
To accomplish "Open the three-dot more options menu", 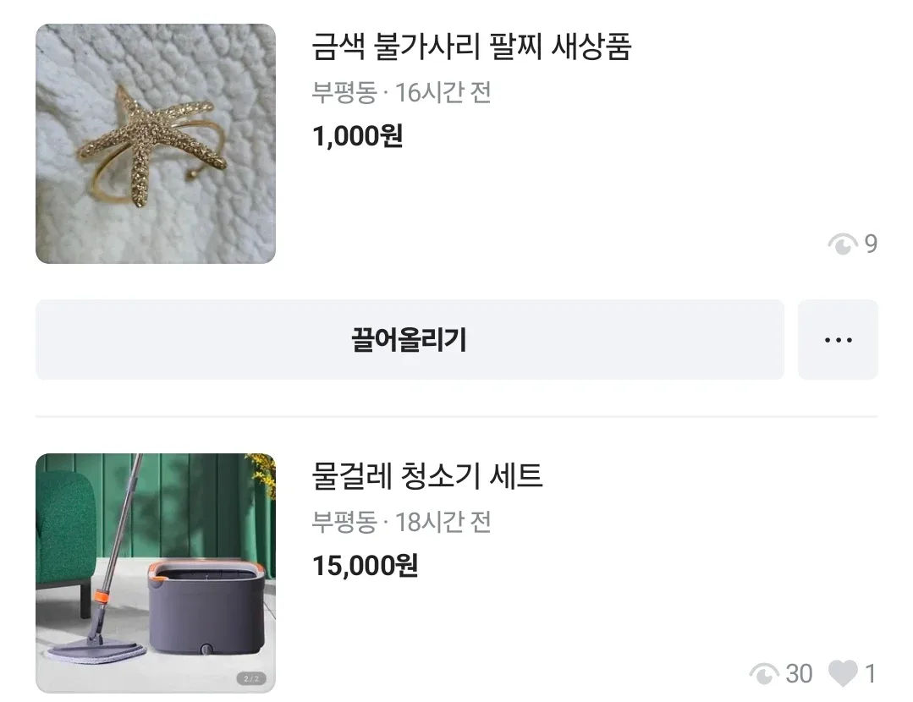I will (x=837, y=339).
